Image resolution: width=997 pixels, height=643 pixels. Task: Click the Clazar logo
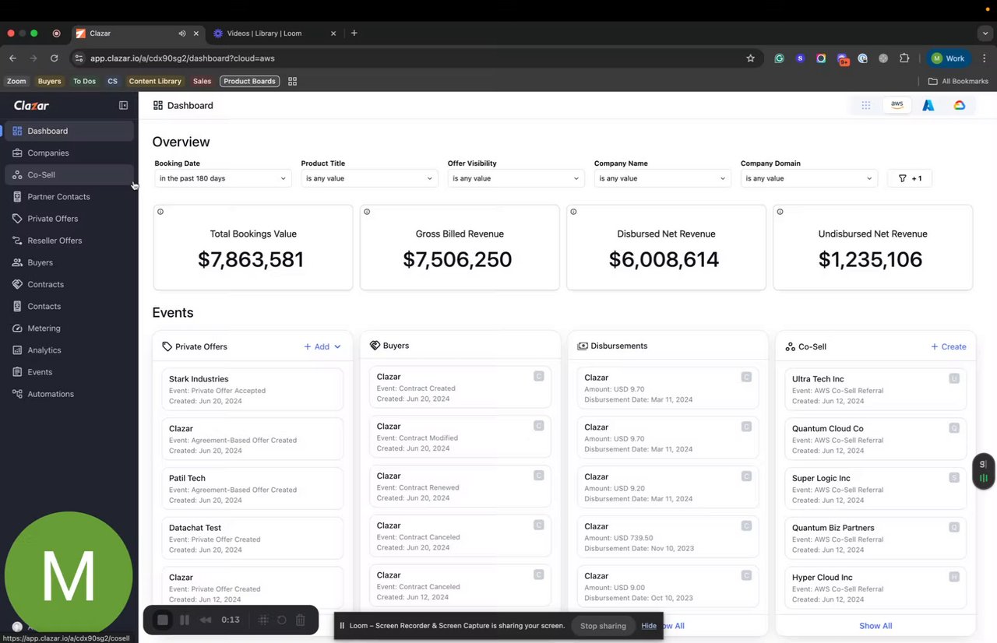pos(31,105)
